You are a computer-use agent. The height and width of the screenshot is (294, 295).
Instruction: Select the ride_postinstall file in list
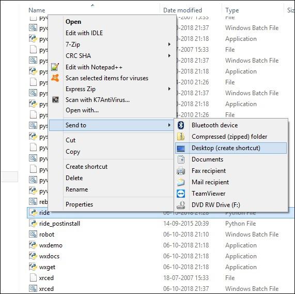[x=59, y=224]
